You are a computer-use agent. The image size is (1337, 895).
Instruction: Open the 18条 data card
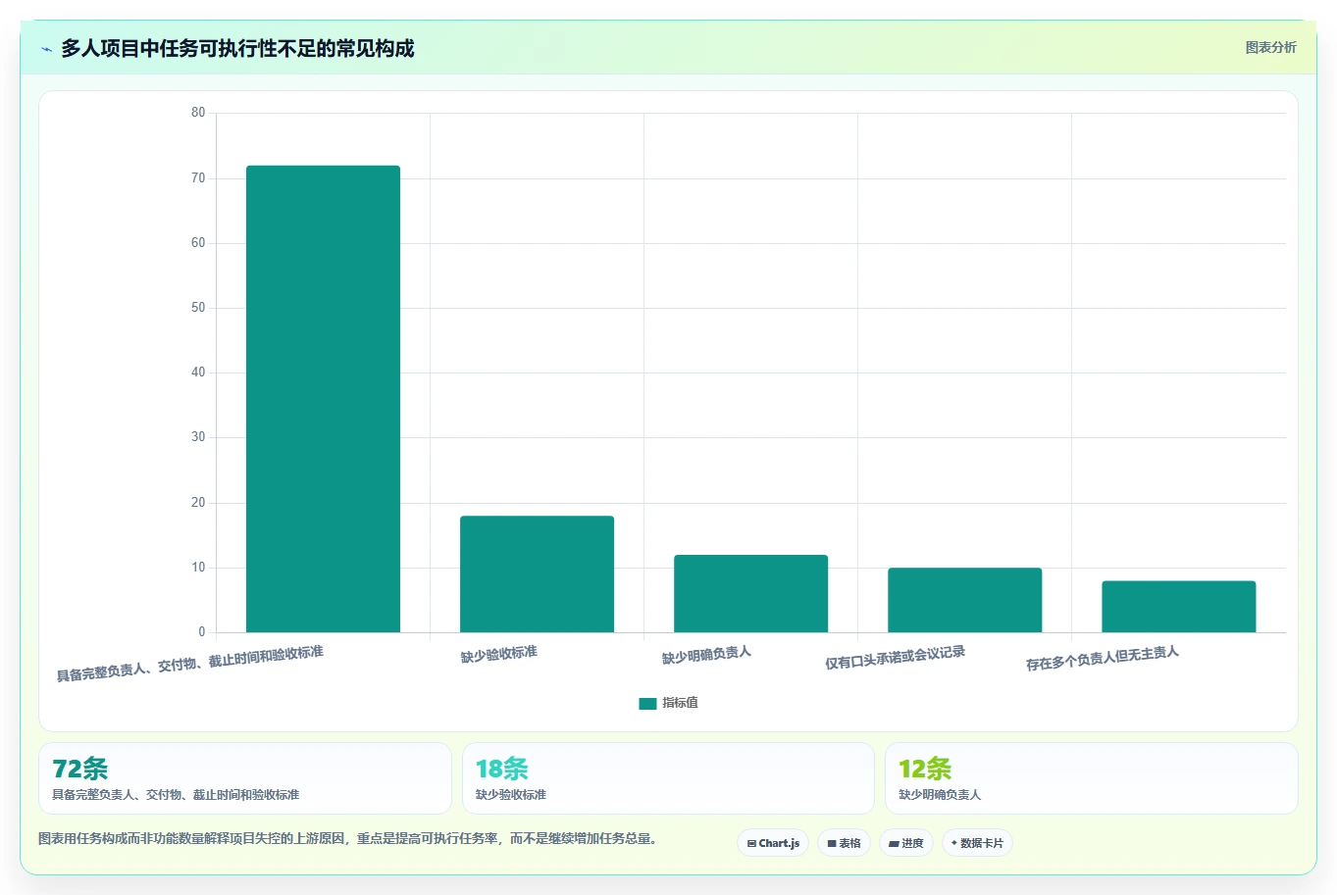(x=668, y=778)
